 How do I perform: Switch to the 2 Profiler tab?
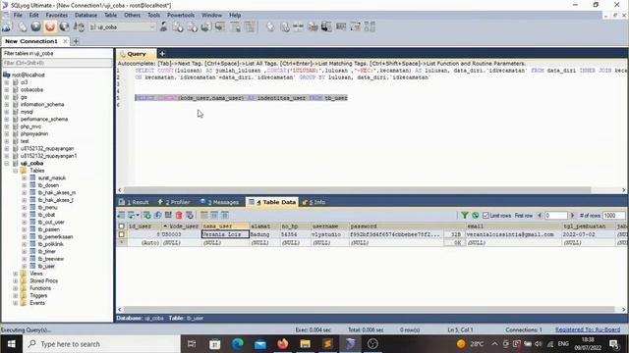174,202
